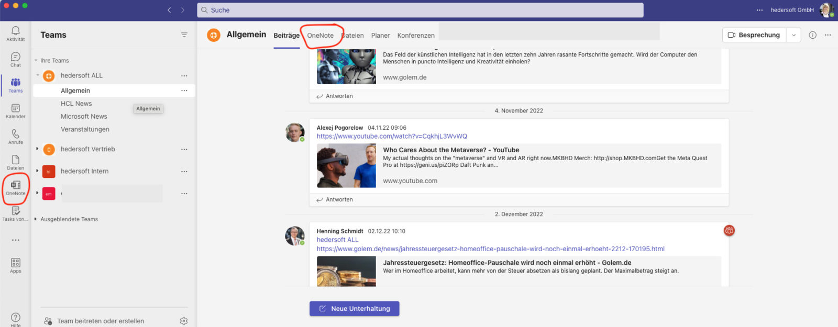The image size is (838, 327).
Task: Open the Hilfe icon
Action: point(16,319)
